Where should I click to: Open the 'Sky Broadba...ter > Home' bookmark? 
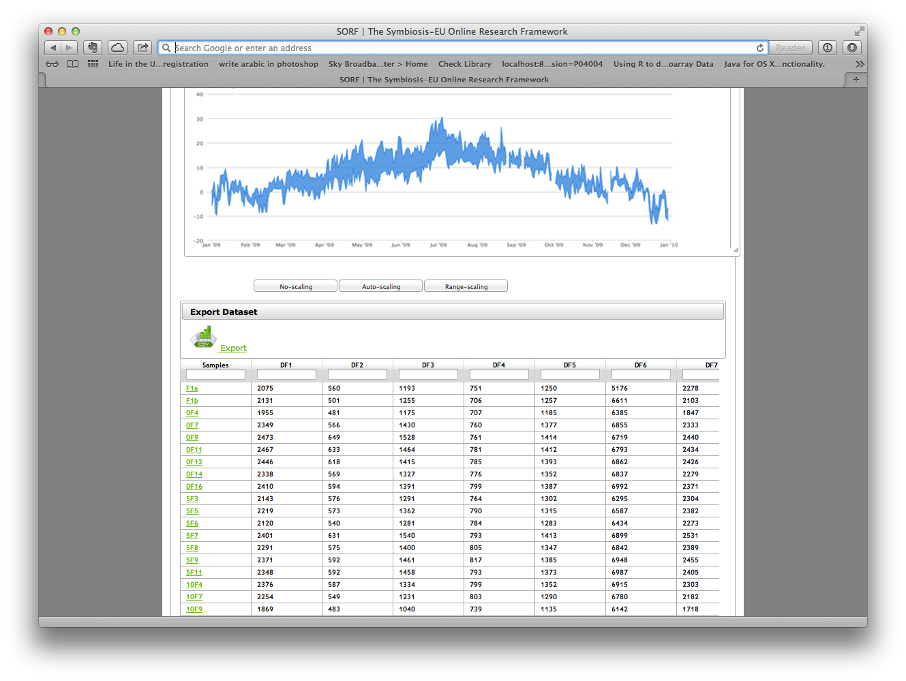click(x=378, y=64)
